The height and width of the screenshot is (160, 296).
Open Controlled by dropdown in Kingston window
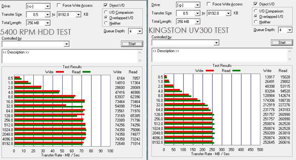(216, 43)
